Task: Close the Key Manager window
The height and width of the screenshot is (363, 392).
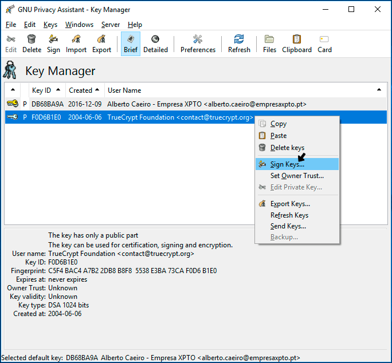Action: 378,10
